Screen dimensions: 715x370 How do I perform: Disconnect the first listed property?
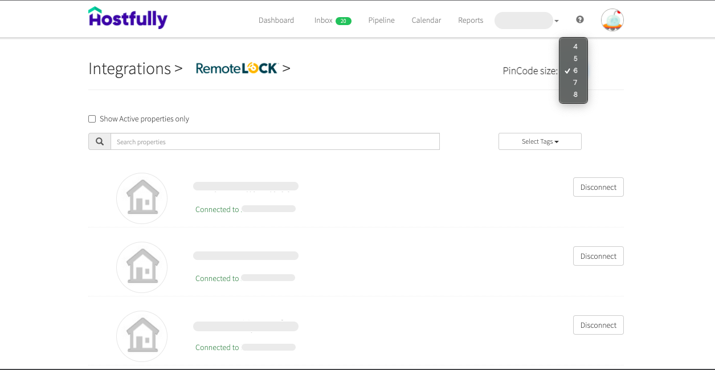point(598,186)
